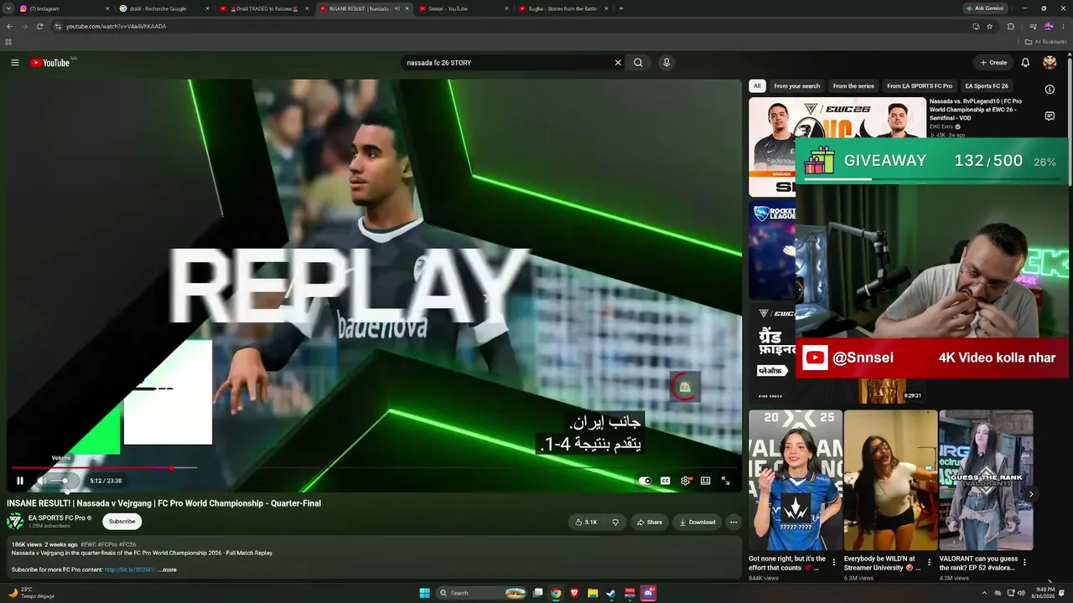Clear the search box with X
1073x603 pixels.
coord(618,63)
